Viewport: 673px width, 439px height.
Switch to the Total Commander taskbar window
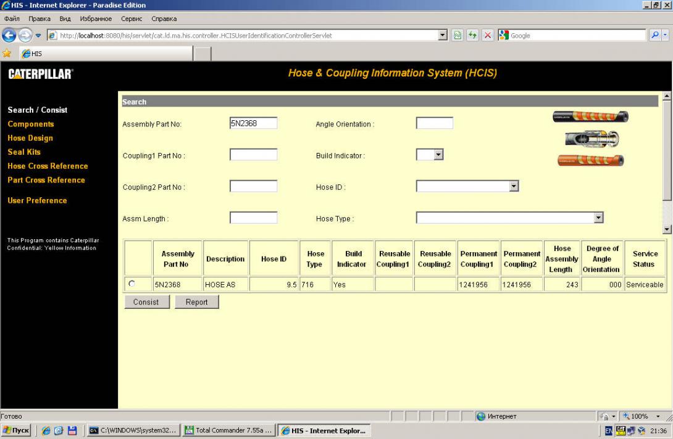[x=229, y=430]
